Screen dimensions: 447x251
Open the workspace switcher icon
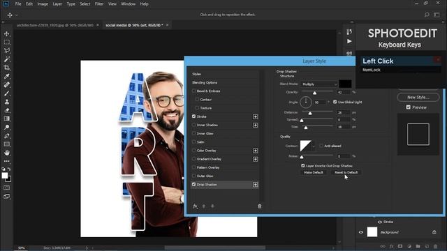tap(437, 15)
